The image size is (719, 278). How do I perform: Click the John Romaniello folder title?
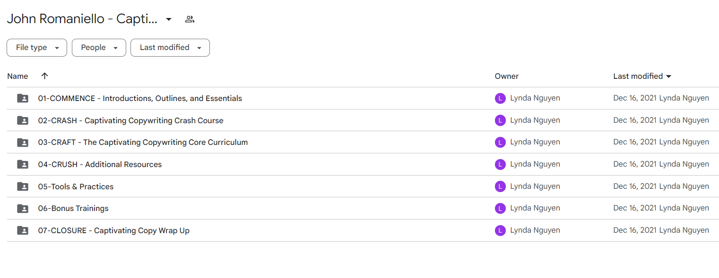point(82,19)
